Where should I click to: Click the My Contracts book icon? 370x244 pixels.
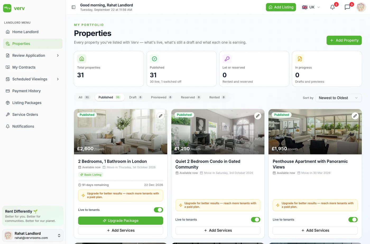coord(8,67)
